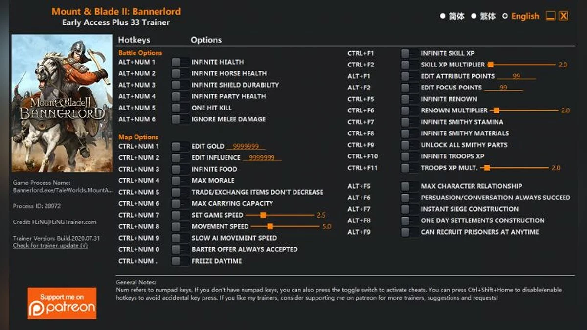Enable Can Recruit Prisoners At Anytime
This screenshot has width=587, height=330.
click(x=409, y=232)
